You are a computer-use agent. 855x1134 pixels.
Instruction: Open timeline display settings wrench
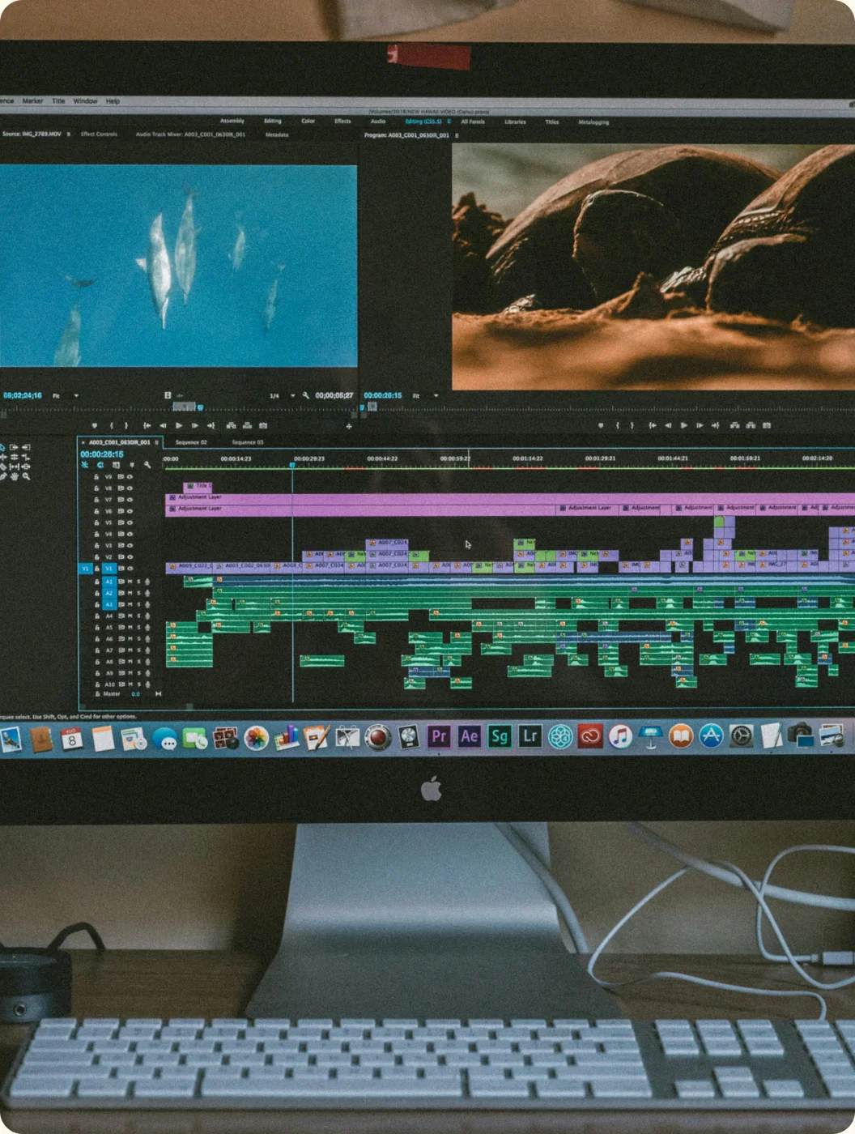pyautogui.click(x=147, y=465)
